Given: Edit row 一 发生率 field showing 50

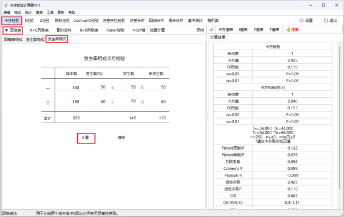Looking at the screenshot, I should click(x=96, y=87).
